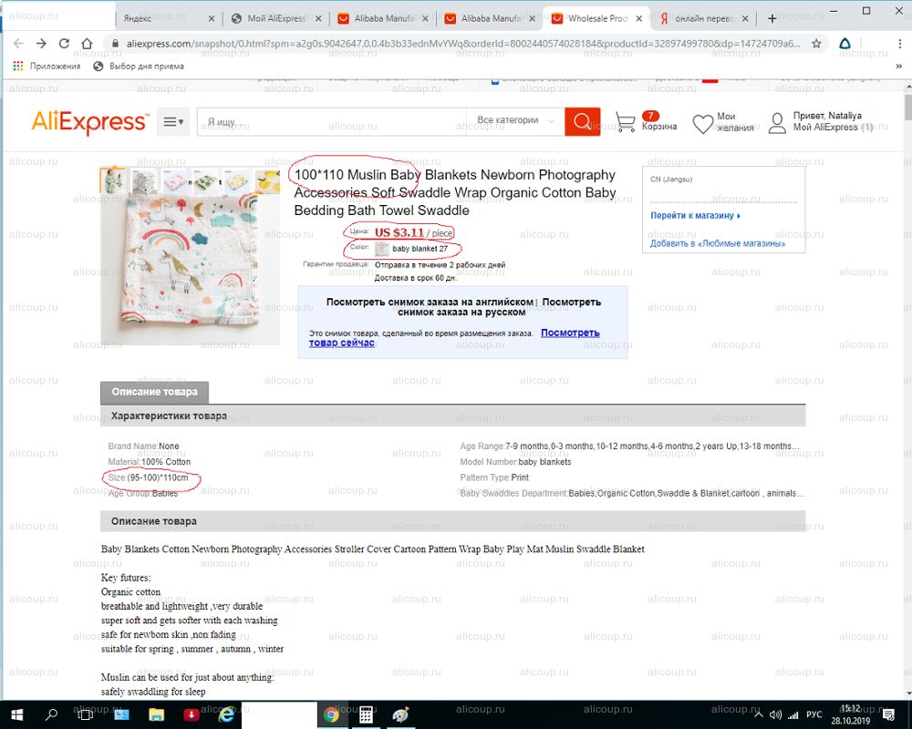Viewport: 912px width, 729px height.
Task: Open the wishlist heart icon
Action: 702,123
